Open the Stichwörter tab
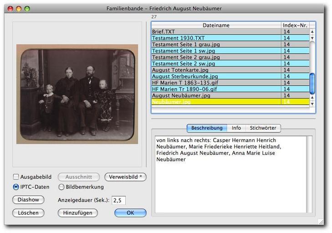The width and height of the screenshot is (332, 233). [263, 128]
